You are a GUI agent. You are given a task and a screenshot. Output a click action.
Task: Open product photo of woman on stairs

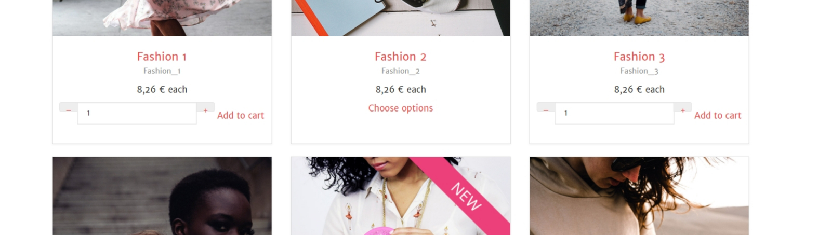[x=162, y=196]
